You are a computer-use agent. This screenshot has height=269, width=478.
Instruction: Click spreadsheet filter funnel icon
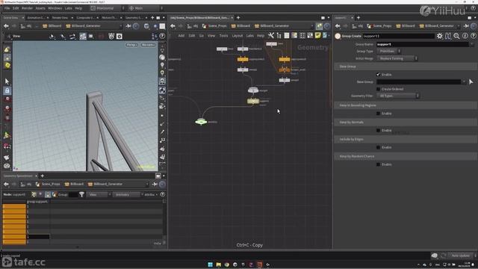[81, 194]
